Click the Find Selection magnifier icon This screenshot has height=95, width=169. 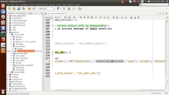[x=81, y=17]
